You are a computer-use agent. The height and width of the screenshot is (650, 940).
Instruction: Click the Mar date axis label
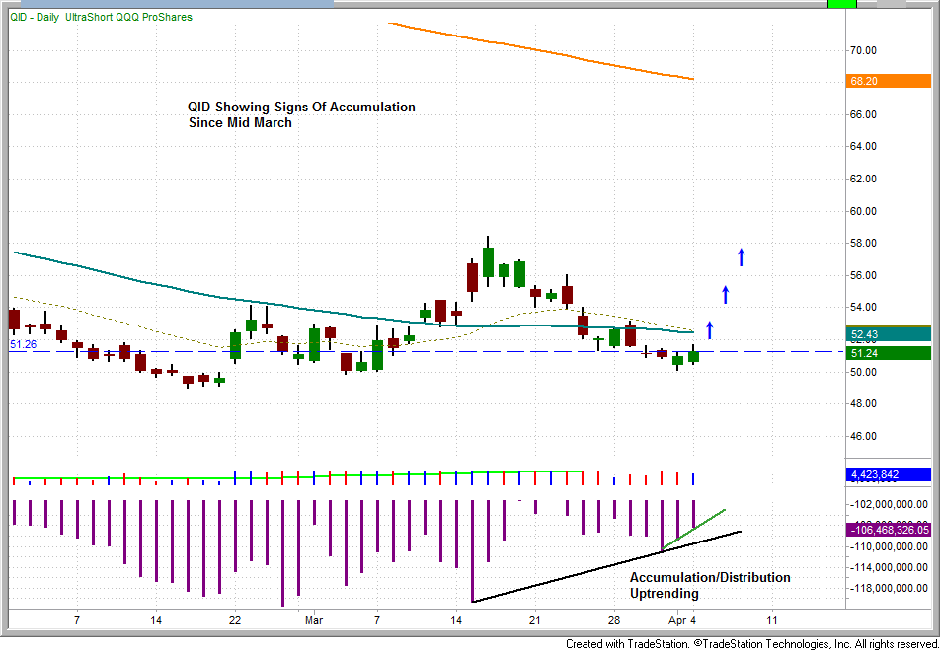pos(314,620)
